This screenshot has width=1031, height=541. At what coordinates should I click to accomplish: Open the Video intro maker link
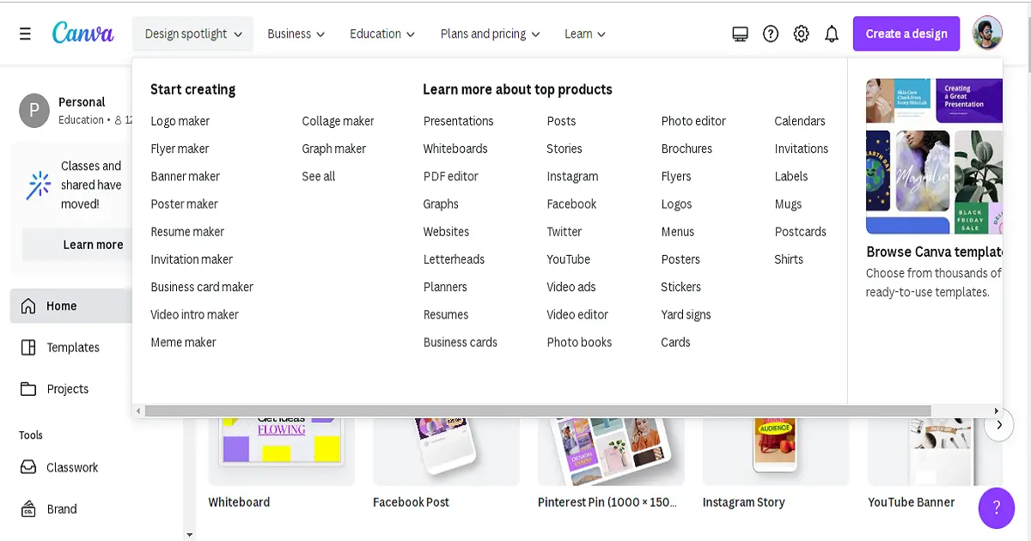pyautogui.click(x=195, y=314)
